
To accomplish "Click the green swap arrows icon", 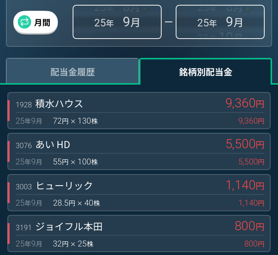I will (x=25, y=22).
